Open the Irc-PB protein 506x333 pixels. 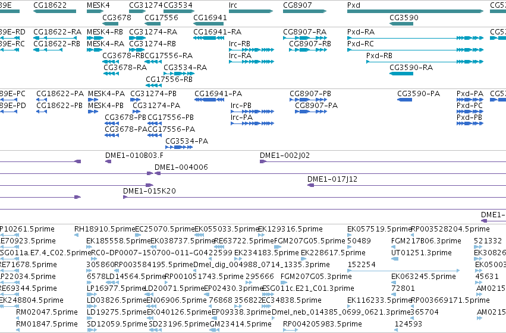(252, 112)
